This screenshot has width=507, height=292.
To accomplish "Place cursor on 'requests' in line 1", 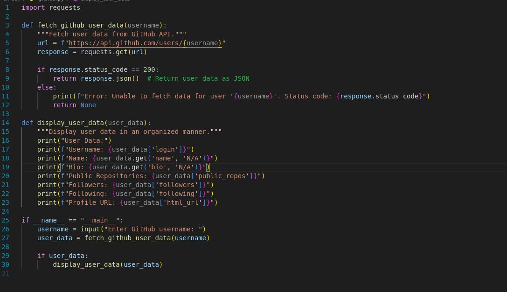I will tap(65, 7).
